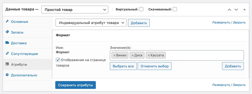The image size is (252, 94).
Task: Click the truck icon beside Доставка
Action: [x=7, y=43]
